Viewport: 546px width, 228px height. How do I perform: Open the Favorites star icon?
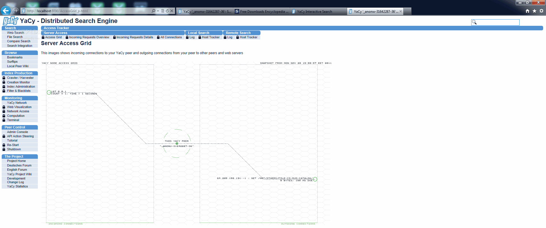[534, 11]
